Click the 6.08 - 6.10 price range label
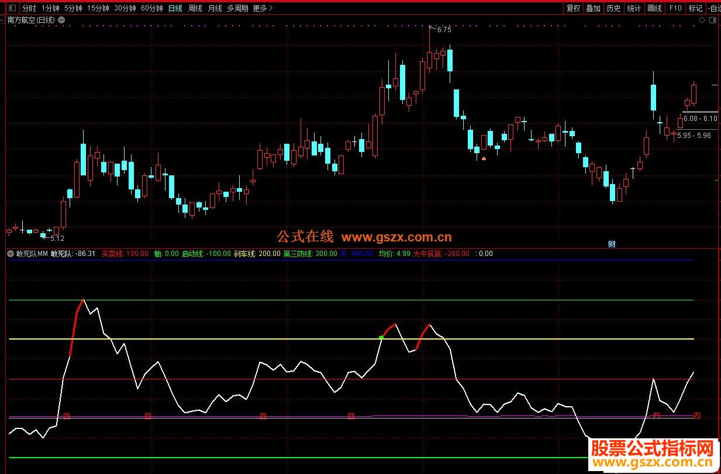This screenshot has height=474, width=721. click(x=700, y=119)
